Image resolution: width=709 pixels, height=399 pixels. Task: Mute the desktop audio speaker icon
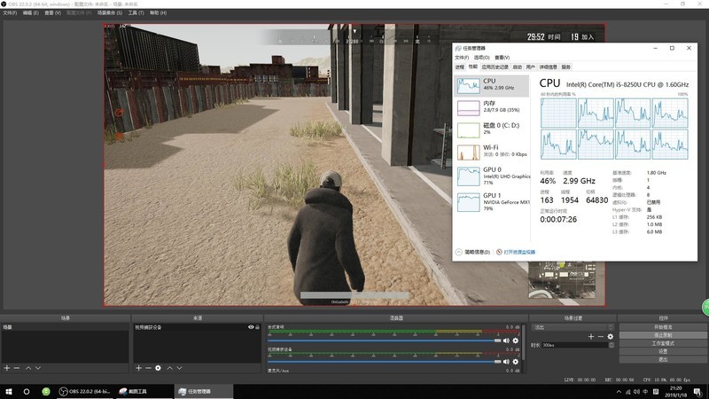(506, 340)
